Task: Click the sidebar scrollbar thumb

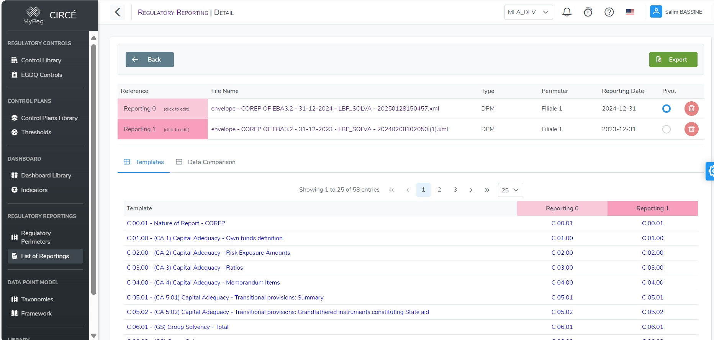Action: (93, 169)
